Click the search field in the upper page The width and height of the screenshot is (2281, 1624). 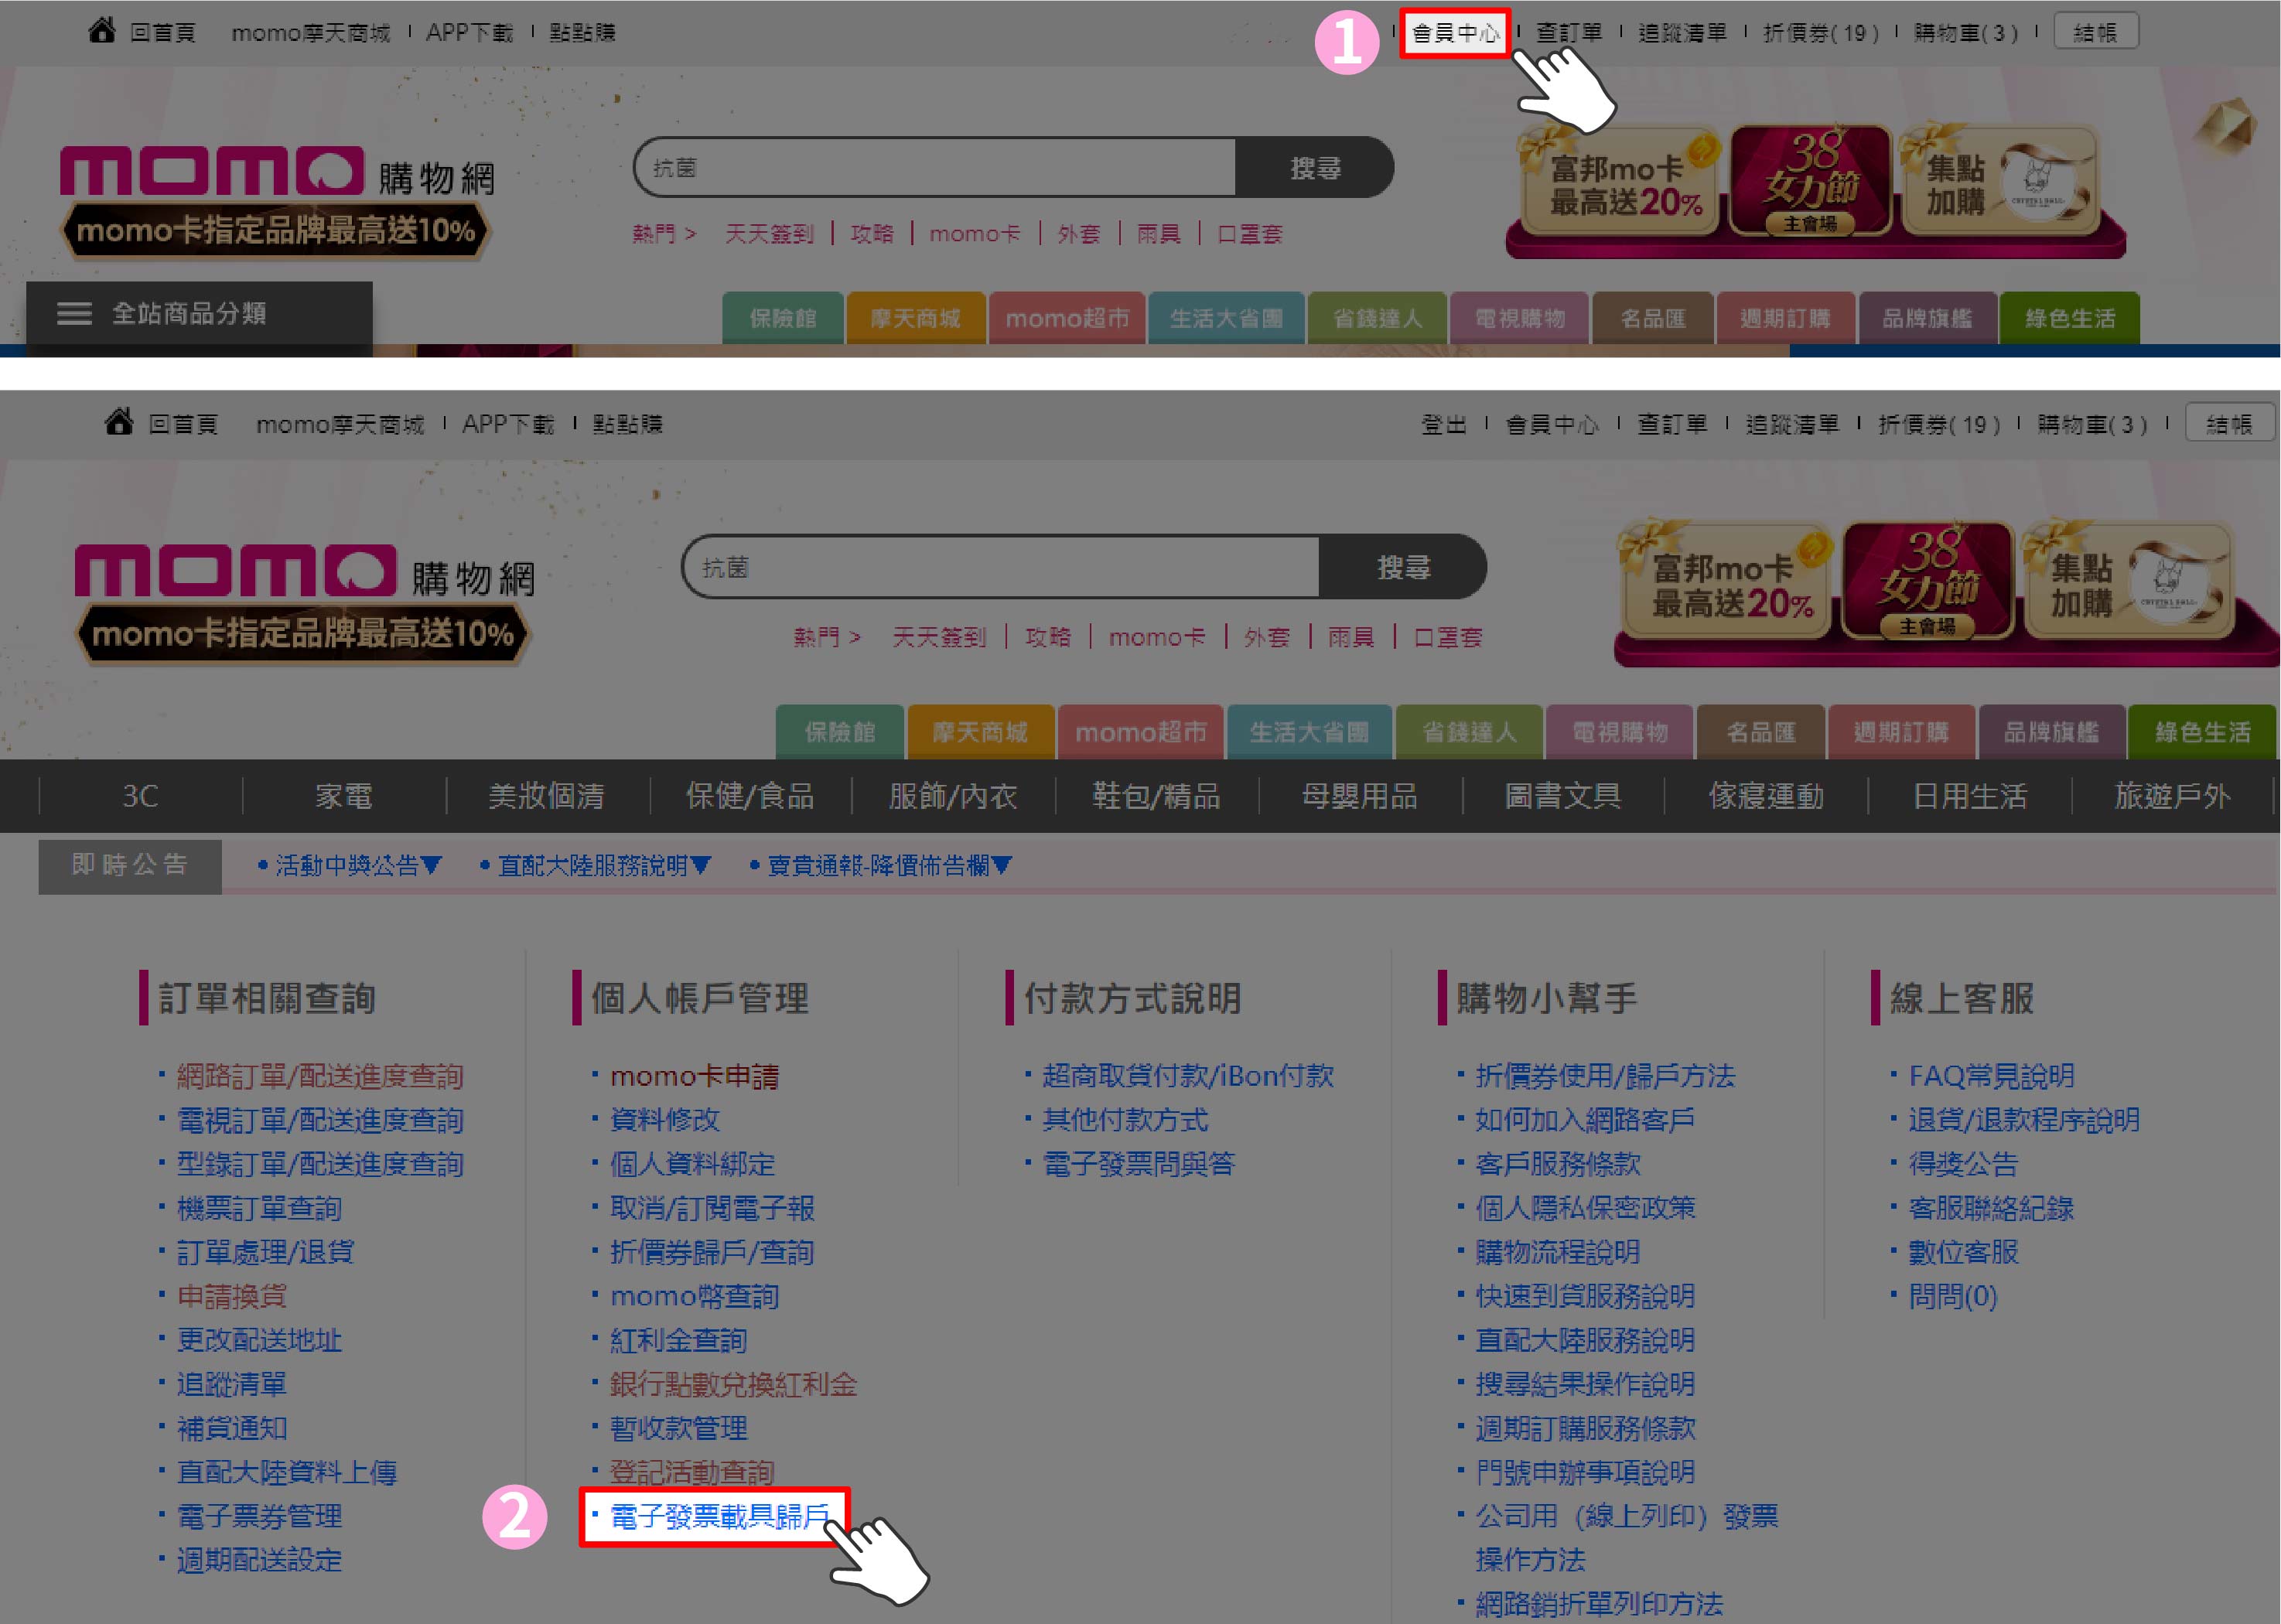936,168
